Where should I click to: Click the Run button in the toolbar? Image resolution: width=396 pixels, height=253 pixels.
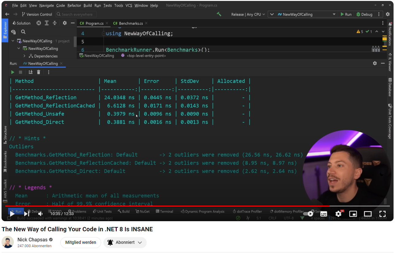[346, 14]
